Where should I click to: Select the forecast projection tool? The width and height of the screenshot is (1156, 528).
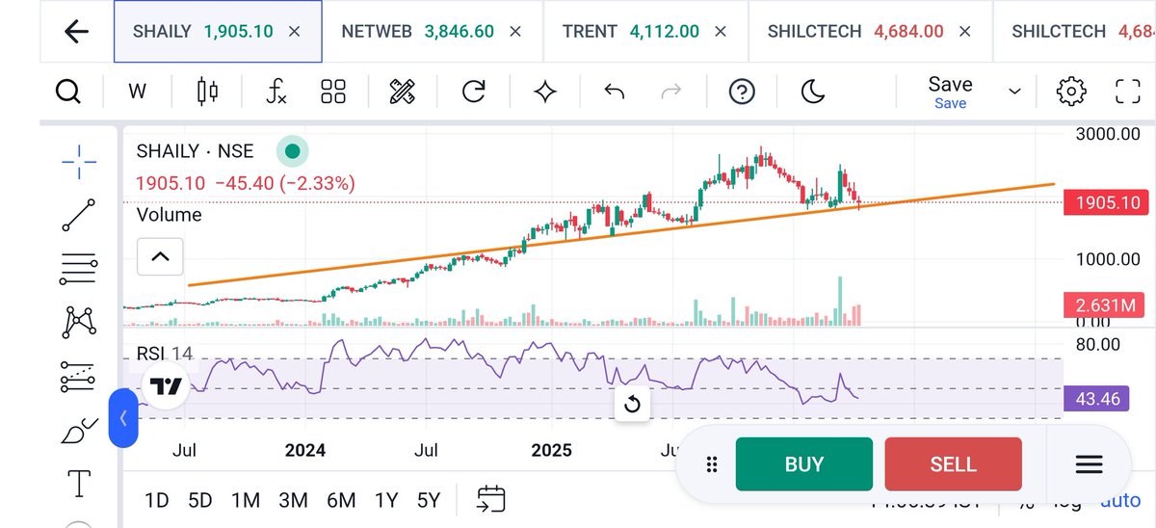point(78,376)
